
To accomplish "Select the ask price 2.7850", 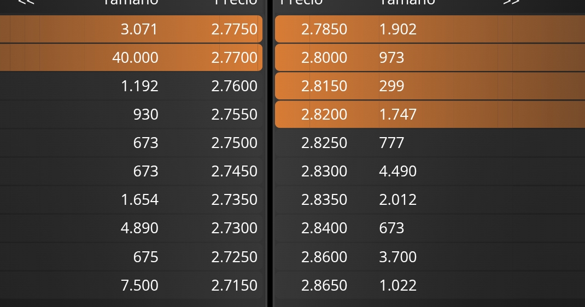I will [x=324, y=29].
